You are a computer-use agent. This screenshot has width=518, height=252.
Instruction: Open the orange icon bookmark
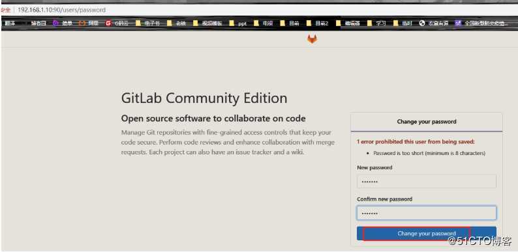(x=89, y=23)
